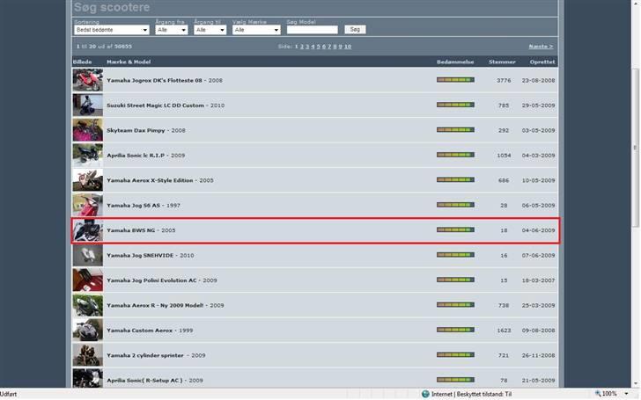Open the Årgang fra dropdown
This screenshot has width=641, height=400.
[x=172, y=30]
